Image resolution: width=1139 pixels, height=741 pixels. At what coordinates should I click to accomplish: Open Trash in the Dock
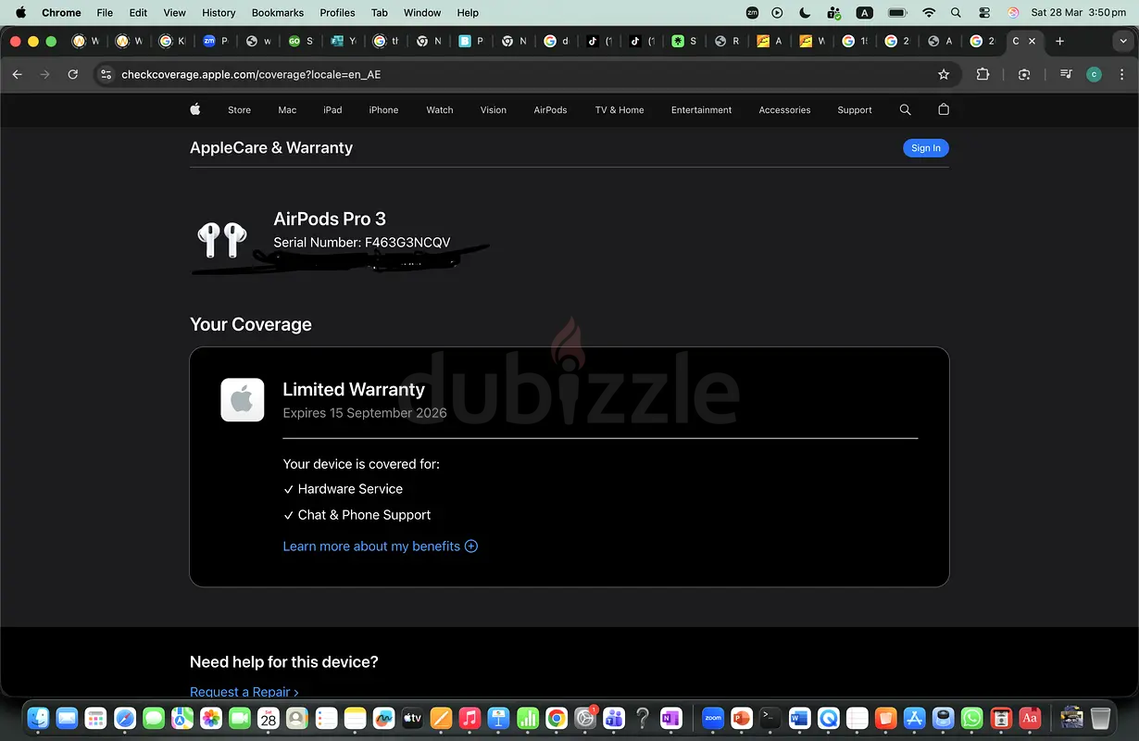1100,718
